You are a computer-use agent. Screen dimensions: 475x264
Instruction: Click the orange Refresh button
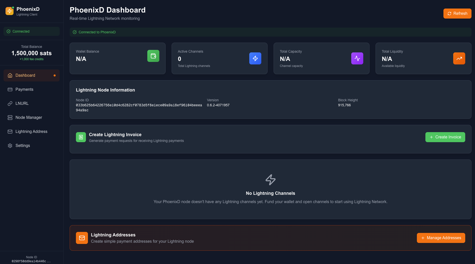pyautogui.click(x=457, y=14)
